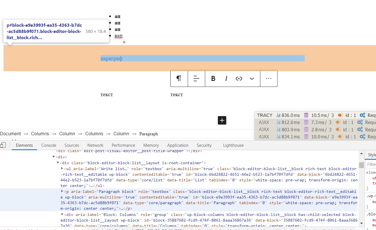
Task: Open the Sources tab
Action: coord(71,145)
